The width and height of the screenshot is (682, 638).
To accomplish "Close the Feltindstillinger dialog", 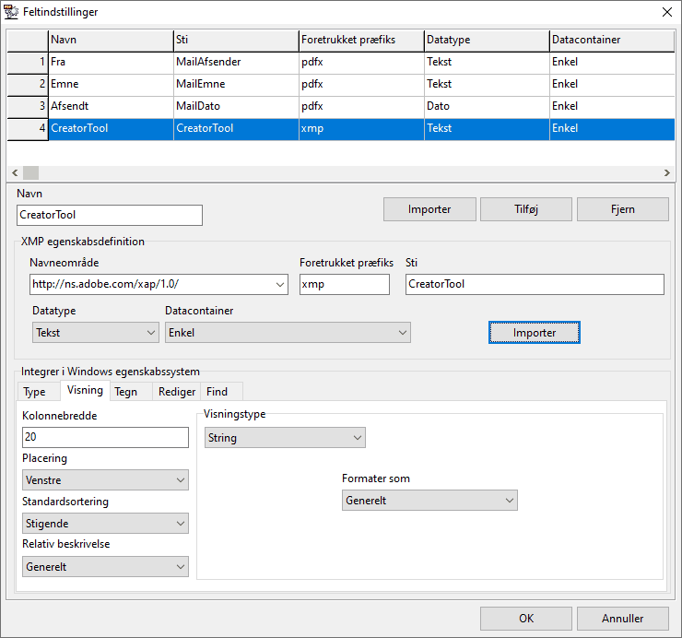I will 666,12.
